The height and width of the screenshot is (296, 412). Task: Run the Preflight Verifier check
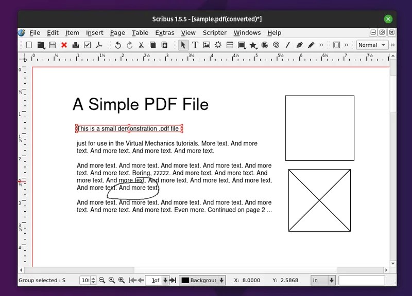coord(87,45)
